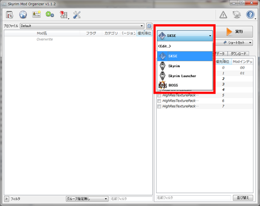Click the priority value 2 in plugin list
The height and width of the screenshot is (206, 260).
(x=223, y=78)
